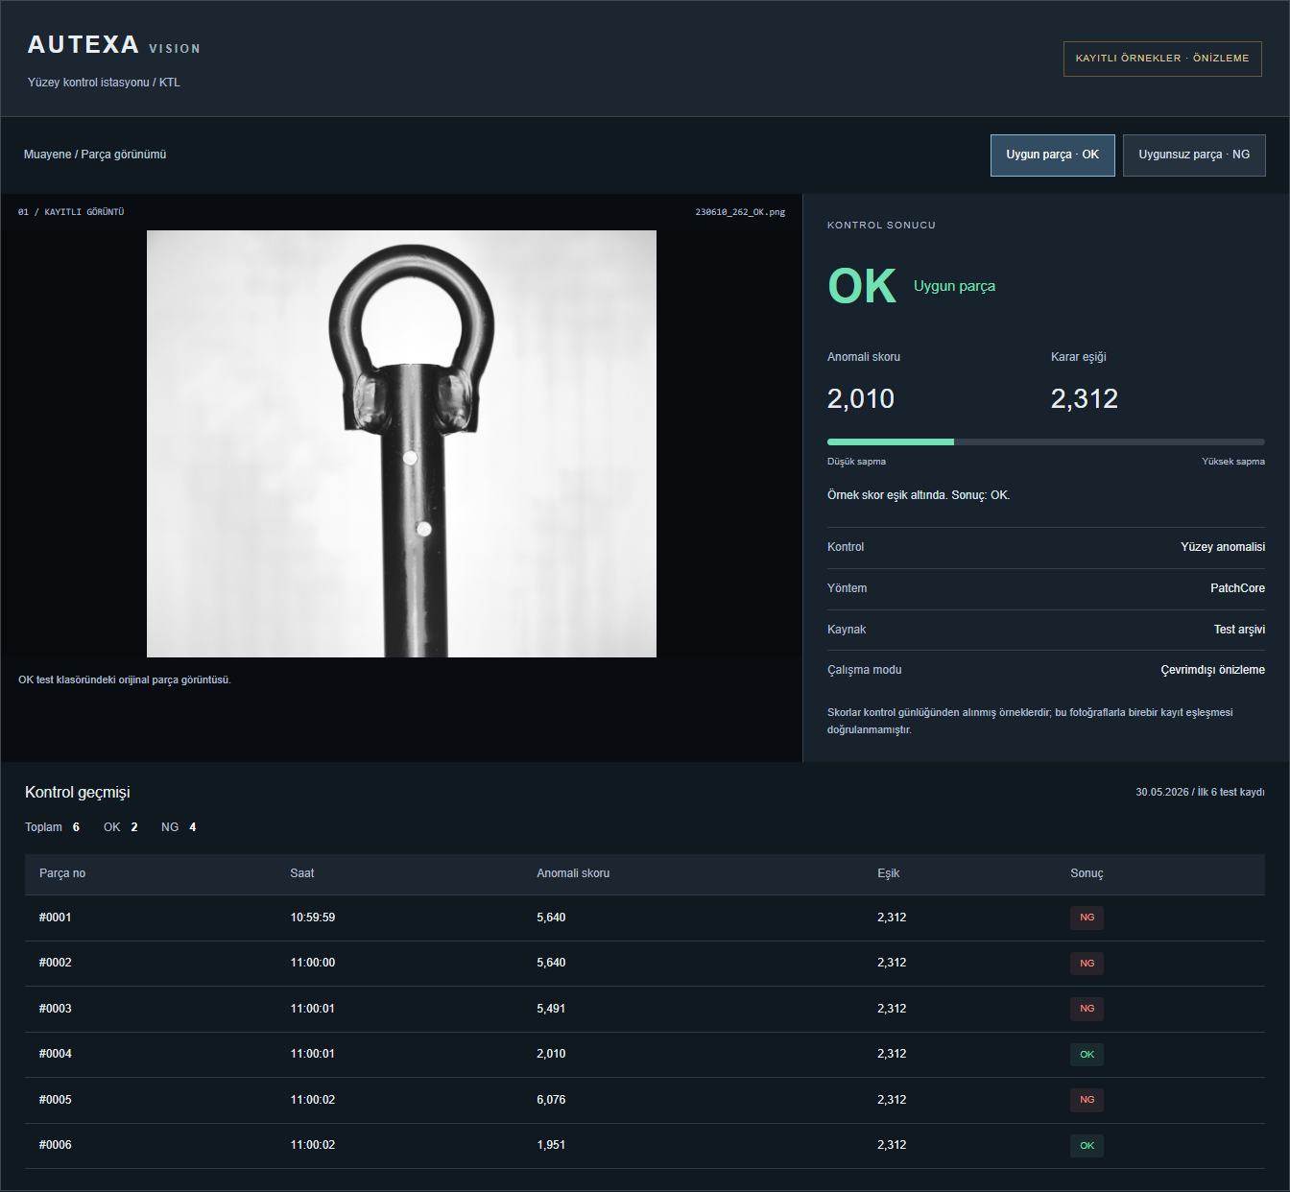Click the OK badge of part #0006
Screen dimensions: 1290x1192
point(1087,1145)
